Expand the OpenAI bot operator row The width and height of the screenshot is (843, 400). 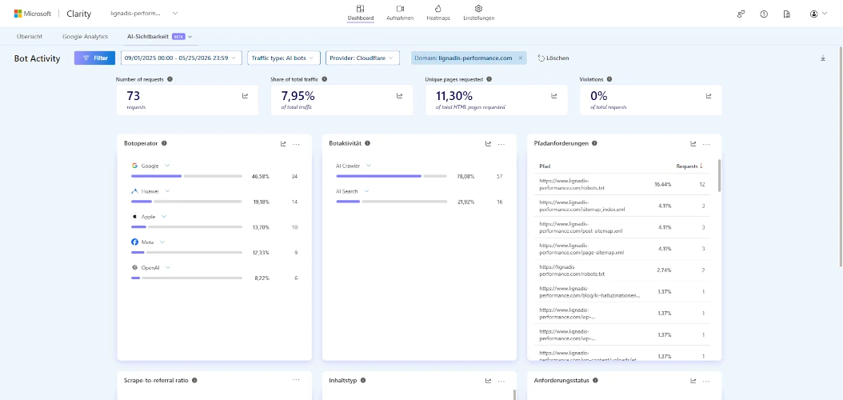coord(168,267)
